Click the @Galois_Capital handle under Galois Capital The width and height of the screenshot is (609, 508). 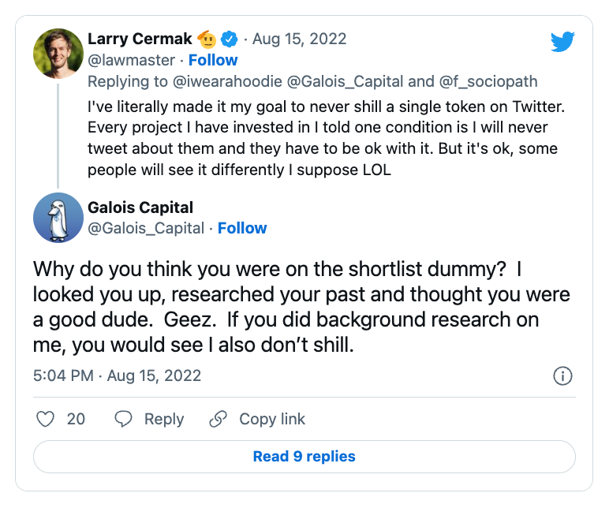(x=146, y=228)
